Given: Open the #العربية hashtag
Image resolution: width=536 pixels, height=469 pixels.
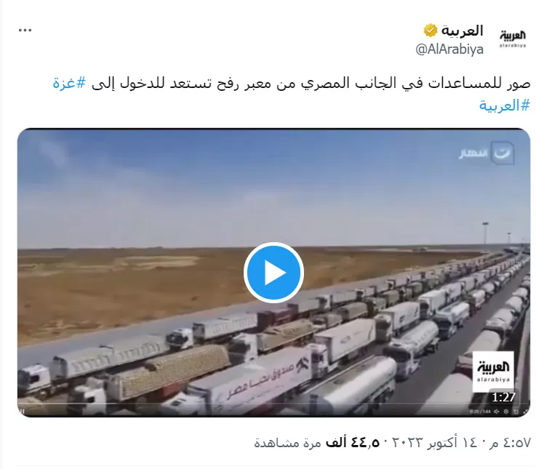Looking at the screenshot, I should (505, 105).
